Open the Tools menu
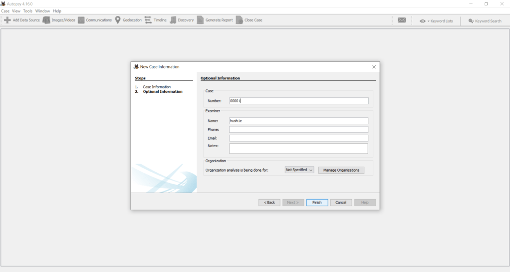 27,11
